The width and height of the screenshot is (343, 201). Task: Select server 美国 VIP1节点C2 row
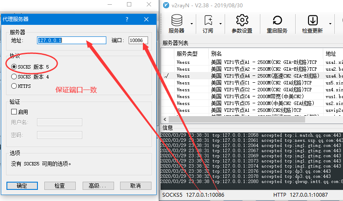[252, 90]
